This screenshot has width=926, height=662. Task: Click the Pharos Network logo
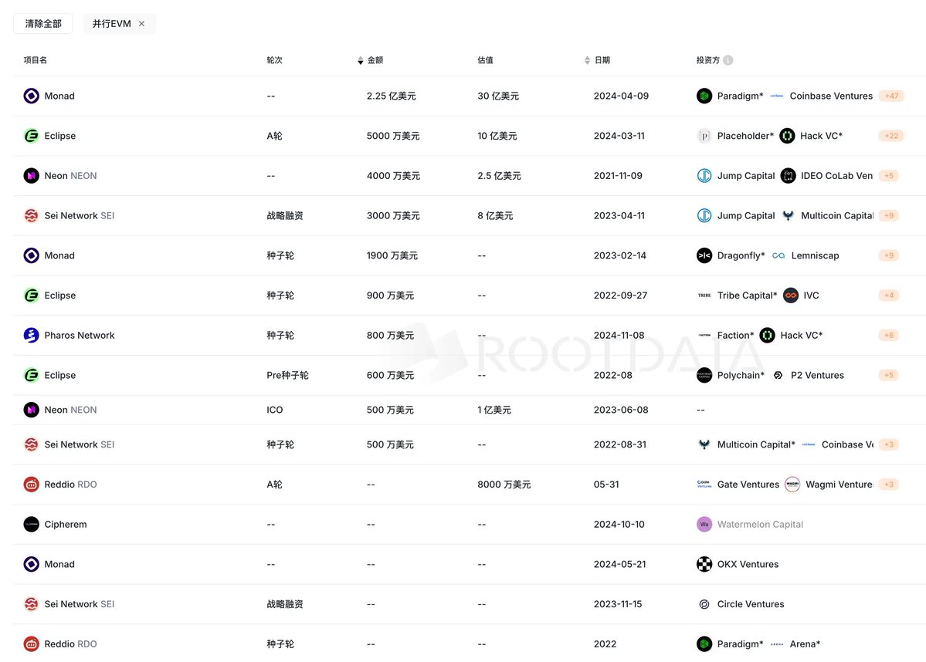point(32,335)
